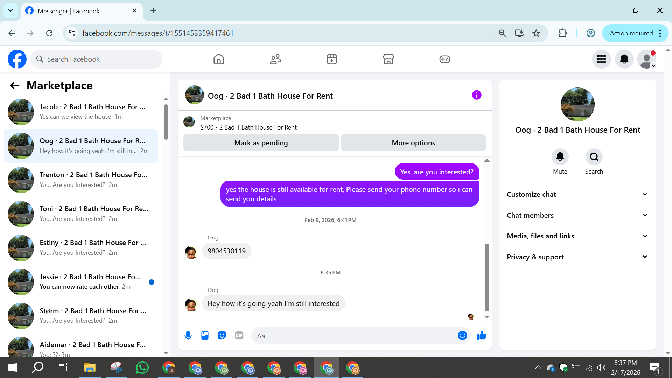Click Mark as pending button
The height and width of the screenshot is (378, 672).
click(x=261, y=143)
